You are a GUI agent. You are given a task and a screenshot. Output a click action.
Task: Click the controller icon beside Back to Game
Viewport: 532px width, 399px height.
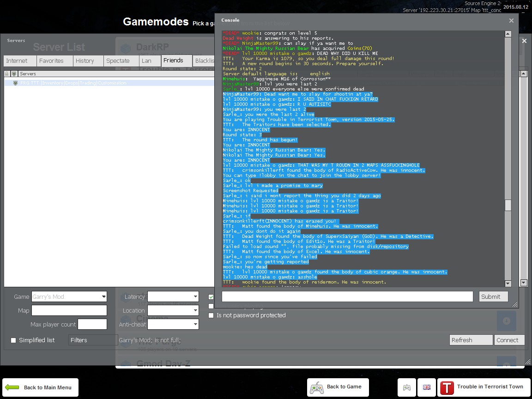pos(316,387)
